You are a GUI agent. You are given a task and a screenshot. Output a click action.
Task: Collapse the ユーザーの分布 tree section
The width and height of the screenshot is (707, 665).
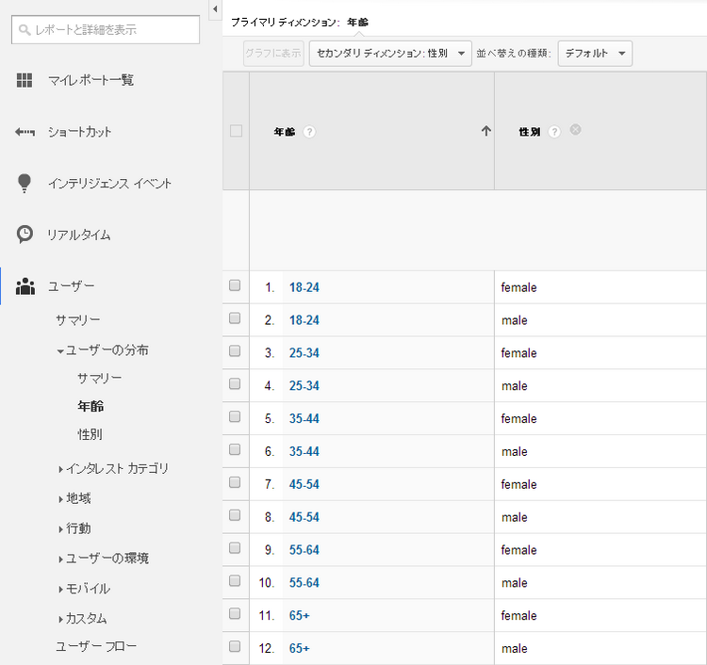60,351
